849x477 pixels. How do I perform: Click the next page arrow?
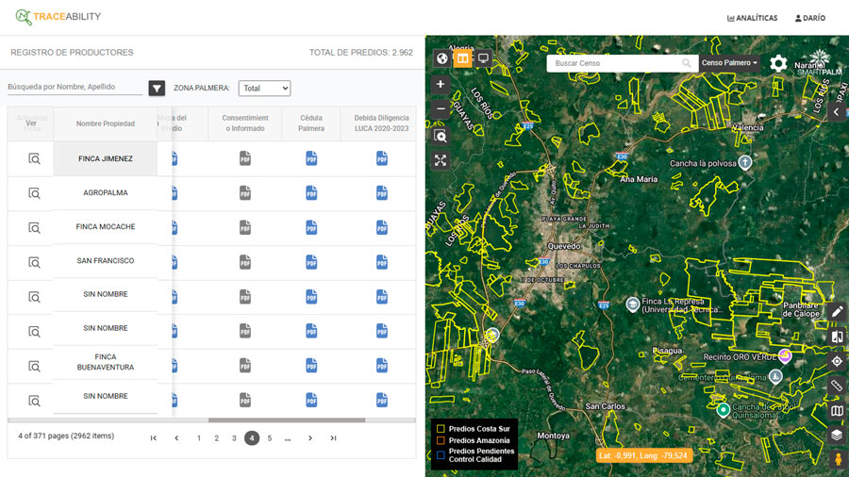[x=310, y=438]
